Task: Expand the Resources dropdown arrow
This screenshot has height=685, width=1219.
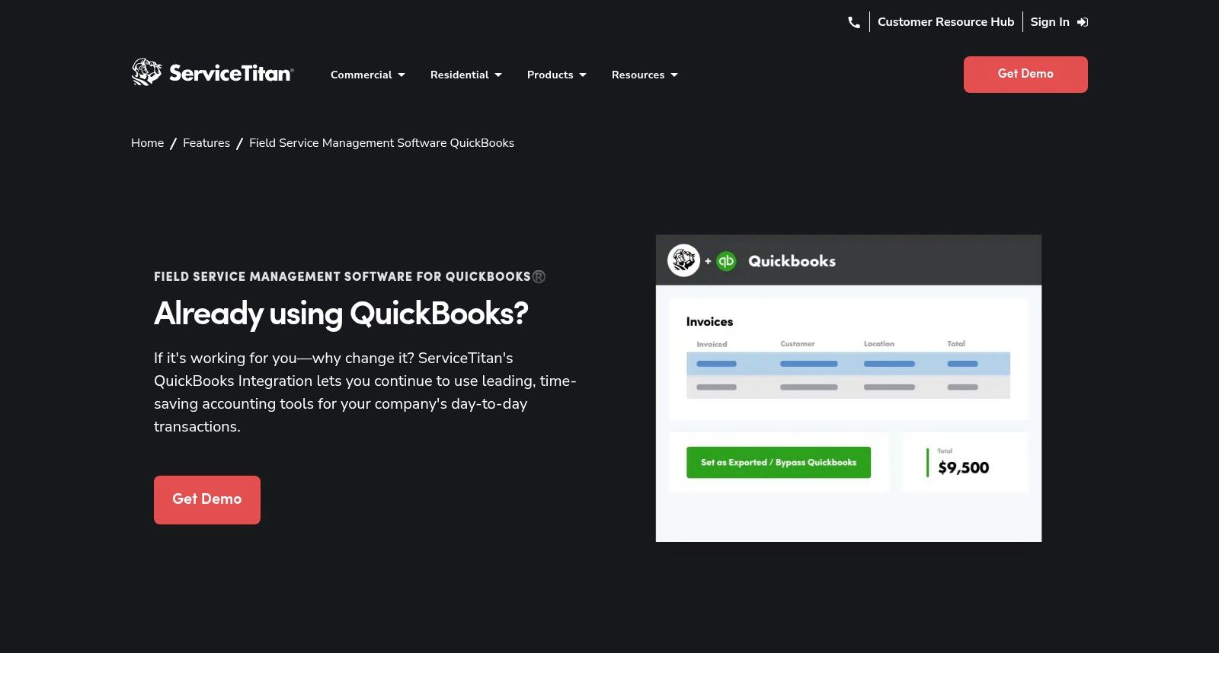Action: click(674, 75)
